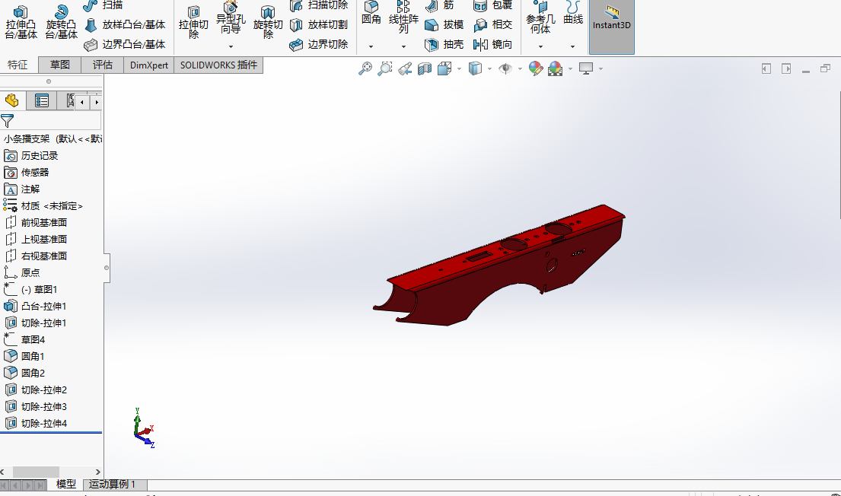Click the Section View icon

coord(425,68)
